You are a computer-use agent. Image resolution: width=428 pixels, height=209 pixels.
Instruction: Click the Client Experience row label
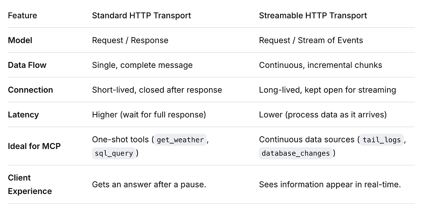30,184
